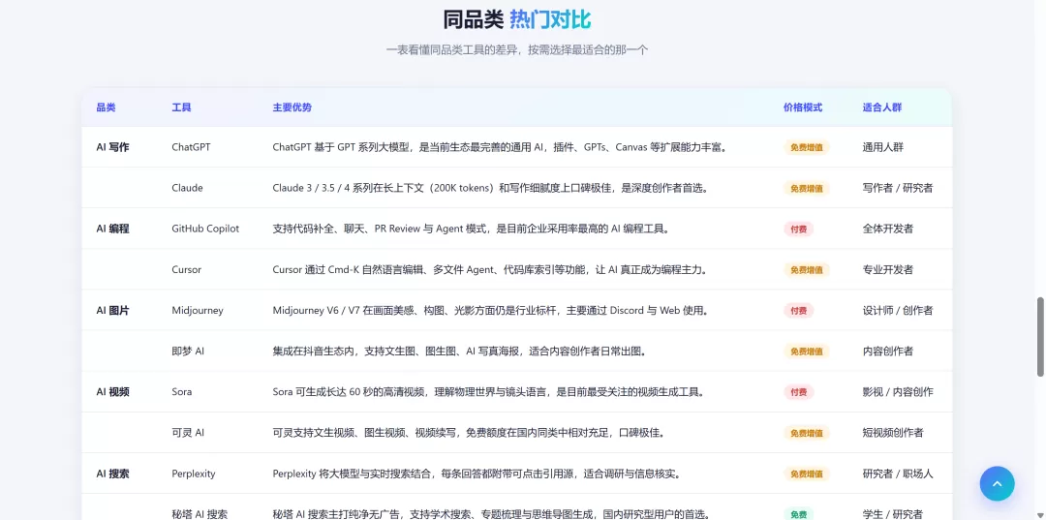Click the 品类 column header
This screenshot has height=520, width=1046.
[107, 107]
